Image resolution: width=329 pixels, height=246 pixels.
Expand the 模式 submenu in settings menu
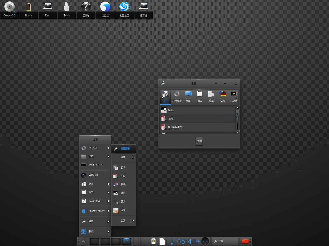(x=123, y=157)
